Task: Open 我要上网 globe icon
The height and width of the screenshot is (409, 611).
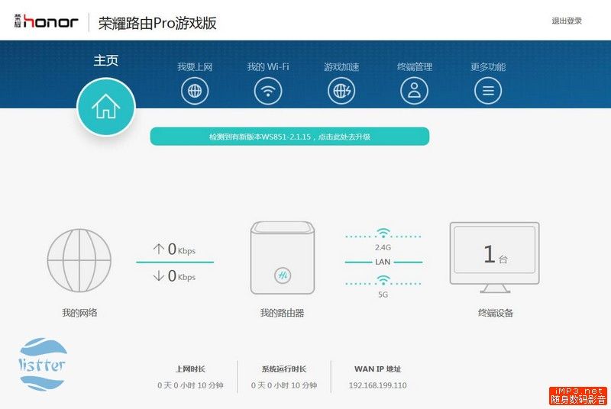Action: point(195,91)
